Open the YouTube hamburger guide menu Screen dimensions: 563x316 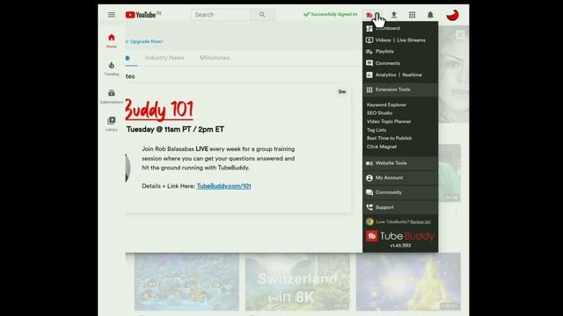point(112,15)
